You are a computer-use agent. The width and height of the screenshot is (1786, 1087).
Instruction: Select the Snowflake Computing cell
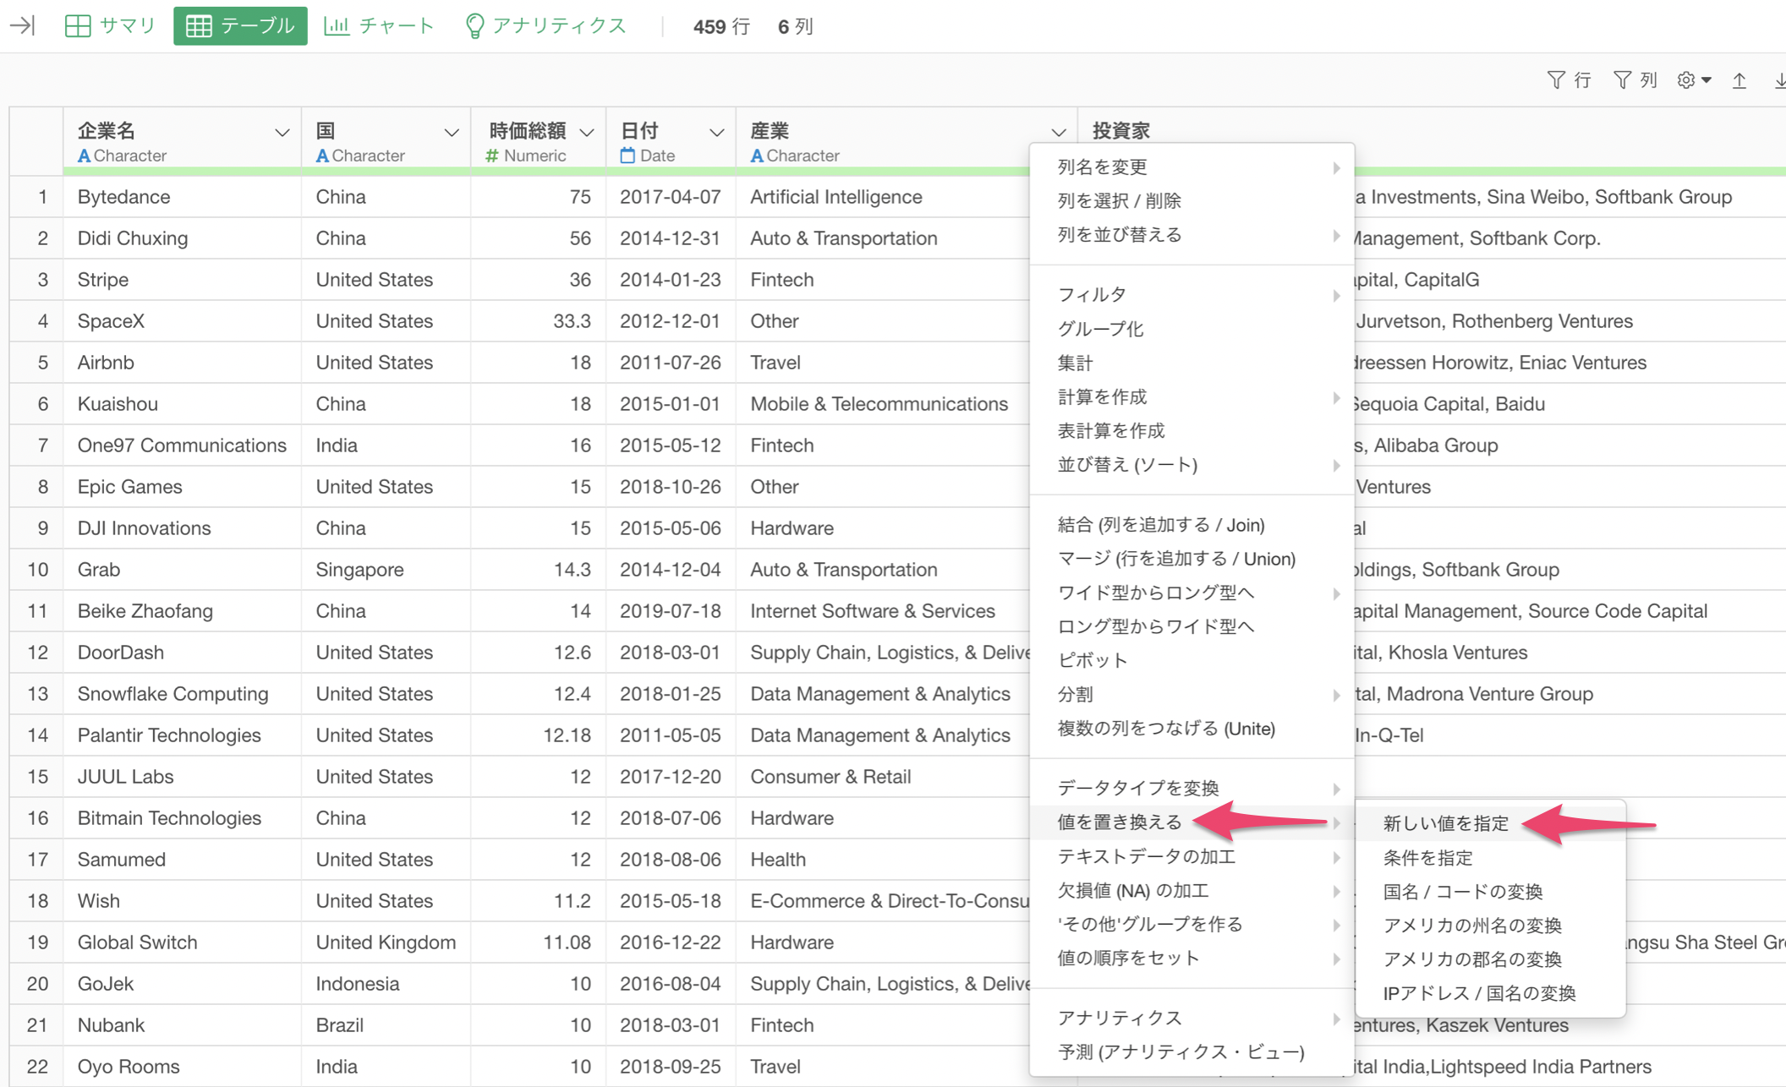tap(183, 693)
